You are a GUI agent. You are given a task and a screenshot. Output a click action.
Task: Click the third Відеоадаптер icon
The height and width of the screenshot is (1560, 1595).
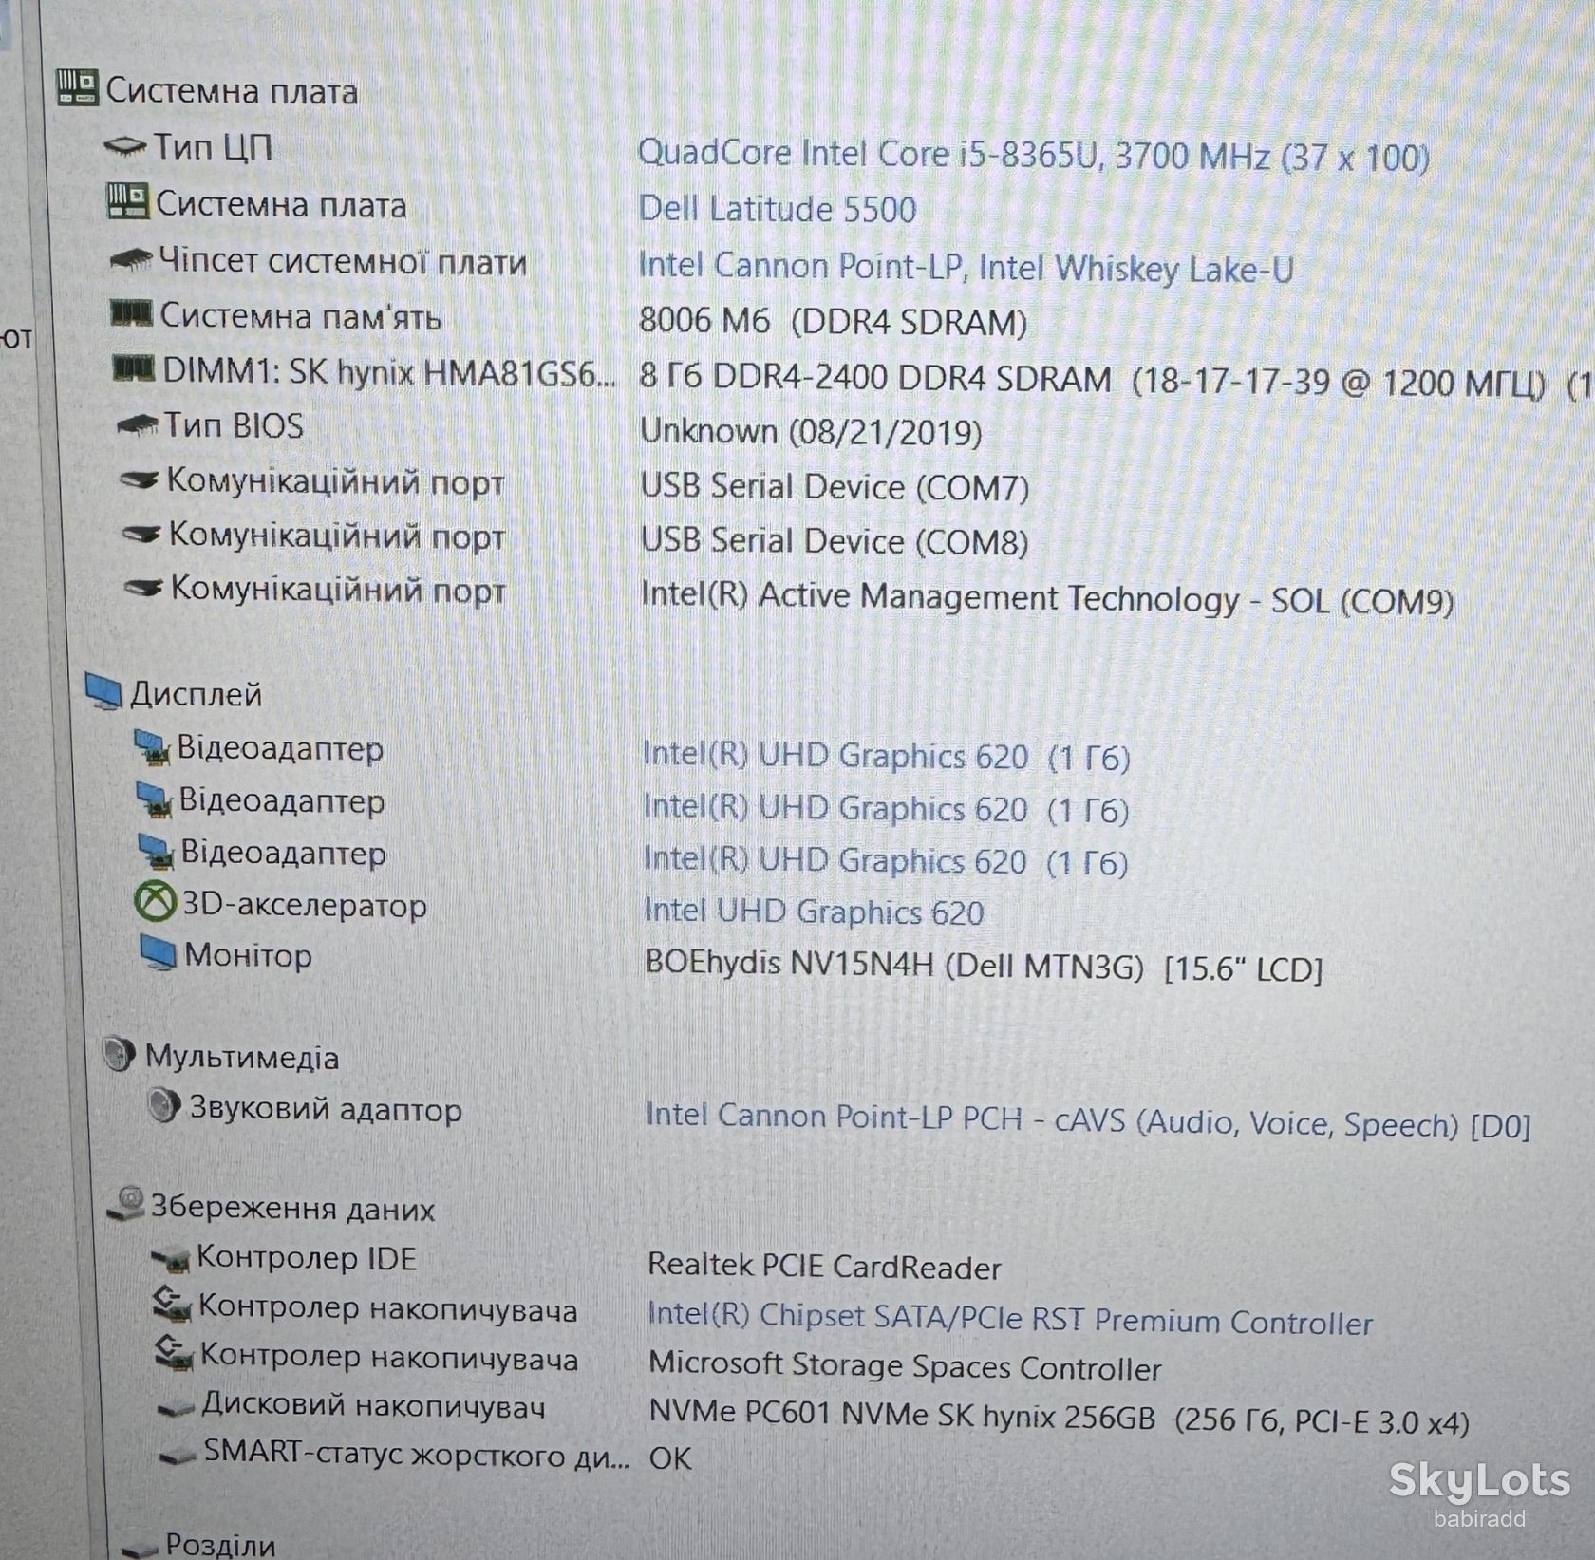coord(157,852)
